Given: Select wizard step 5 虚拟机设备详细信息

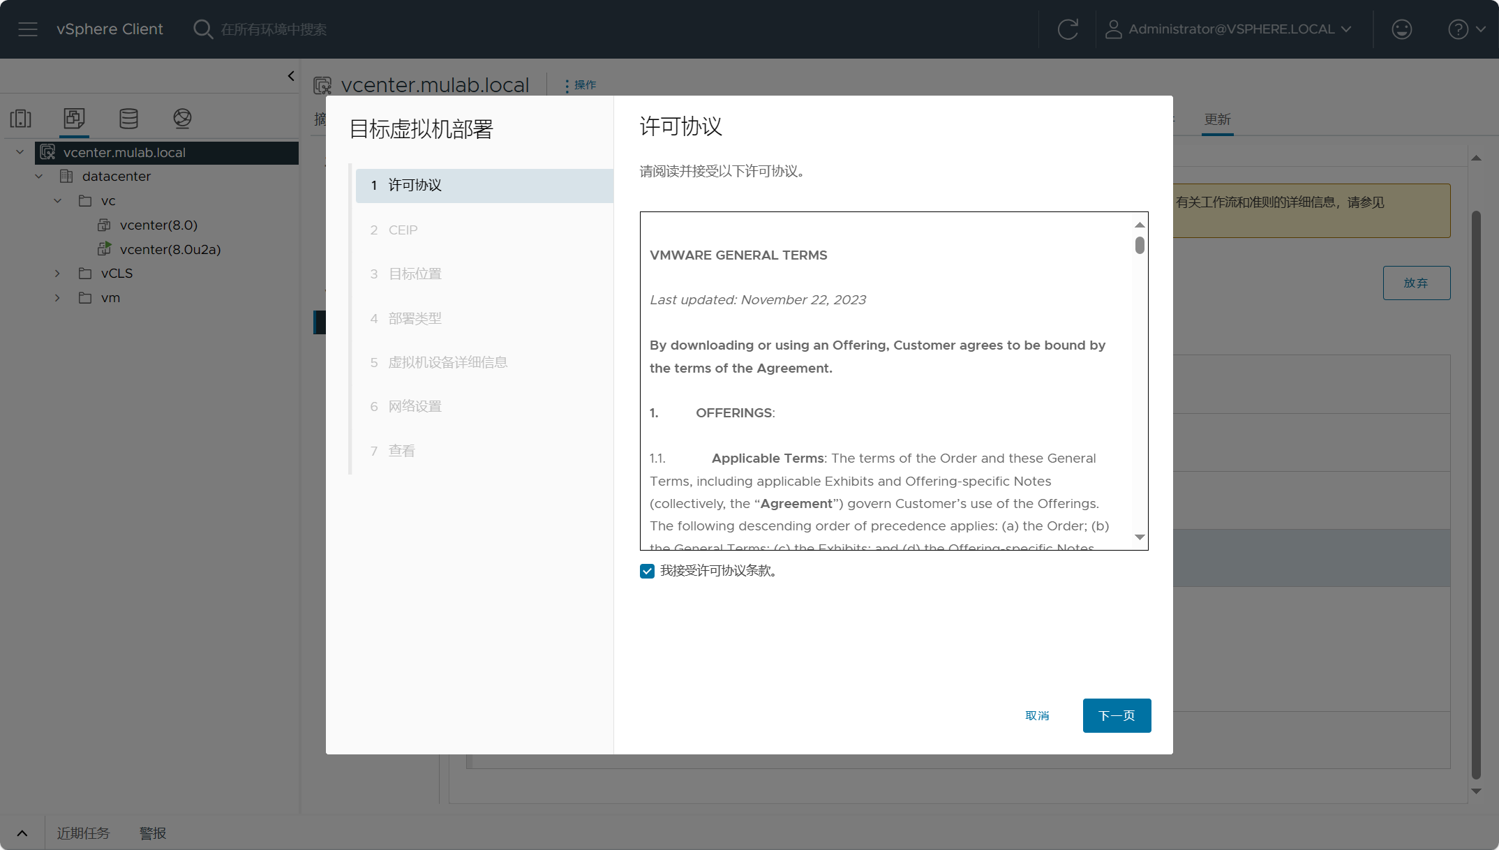Looking at the screenshot, I should pos(484,362).
